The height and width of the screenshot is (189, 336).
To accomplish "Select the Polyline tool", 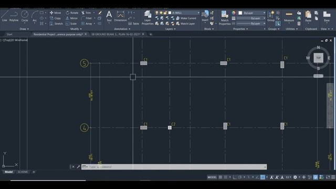I will point(14,16).
